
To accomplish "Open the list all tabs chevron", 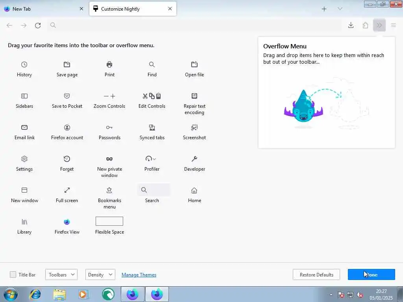I will 340,9.
